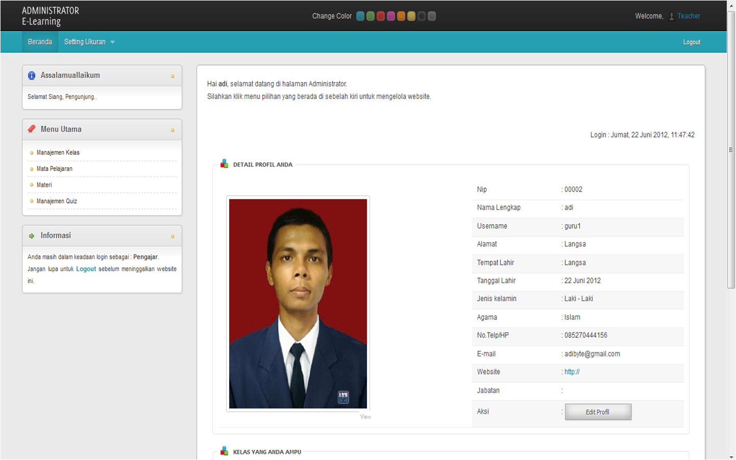Choose the red color swatch
Viewport: 736px width, 460px height.
coord(381,16)
